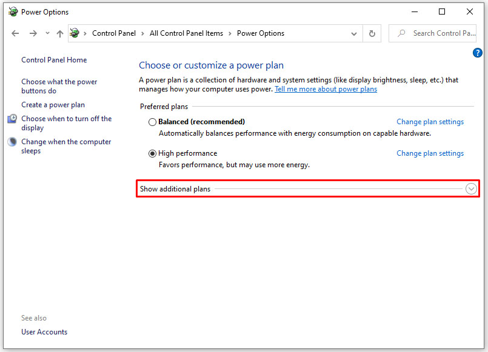The height and width of the screenshot is (352, 488).
Task: Open Control Panel Home link
Action: pyautogui.click(x=54, y=60)
